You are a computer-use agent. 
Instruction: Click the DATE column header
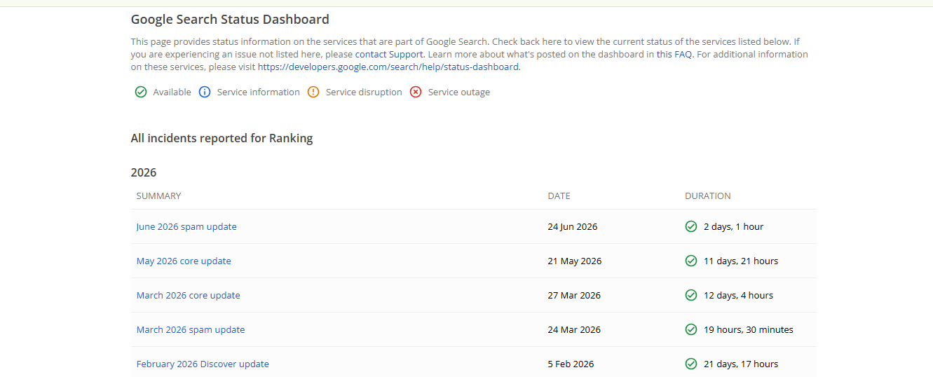pyautogui.click(x=559, y=196)
